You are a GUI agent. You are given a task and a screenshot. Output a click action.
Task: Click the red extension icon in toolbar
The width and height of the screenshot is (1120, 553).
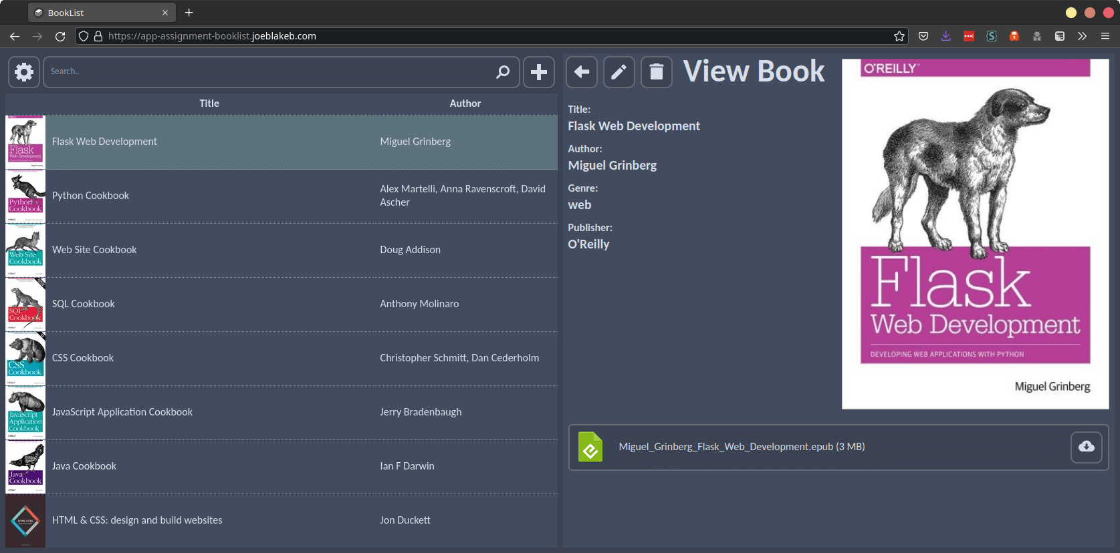969,36
